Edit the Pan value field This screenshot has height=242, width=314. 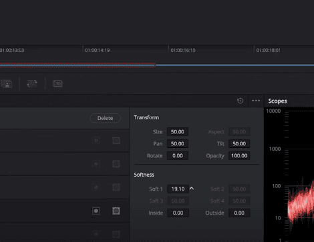[178, 144]
